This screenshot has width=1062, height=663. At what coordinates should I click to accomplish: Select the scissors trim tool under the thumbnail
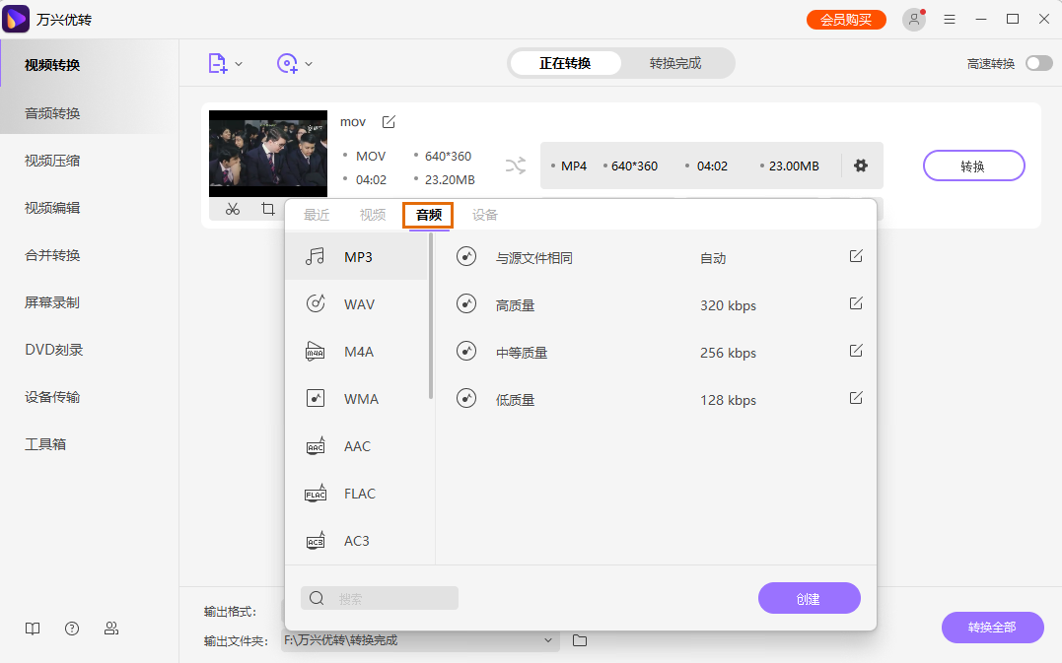[232, 210]
